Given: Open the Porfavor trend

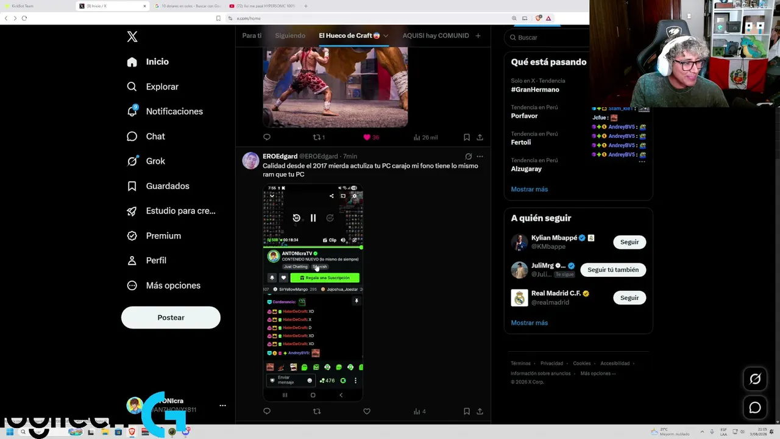Looking at the screenshot, I should [x=524, y=116].
